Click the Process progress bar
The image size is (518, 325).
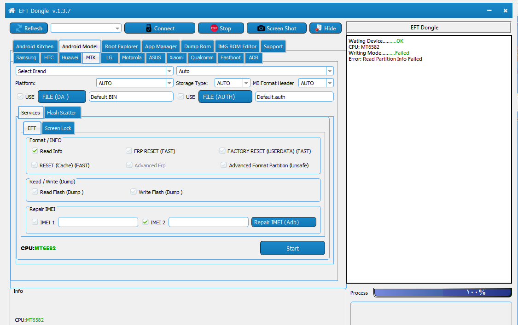click(x=442, y=292)
